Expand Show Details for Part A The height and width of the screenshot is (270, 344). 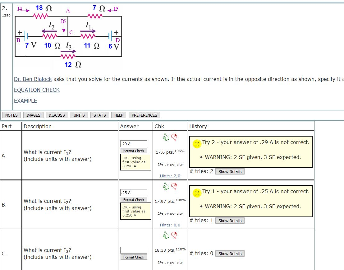tap(230, 171)
